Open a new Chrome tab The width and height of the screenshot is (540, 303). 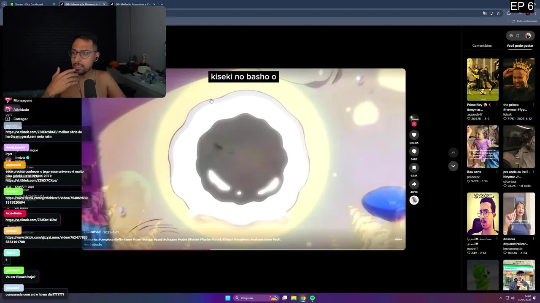point(162,4)
